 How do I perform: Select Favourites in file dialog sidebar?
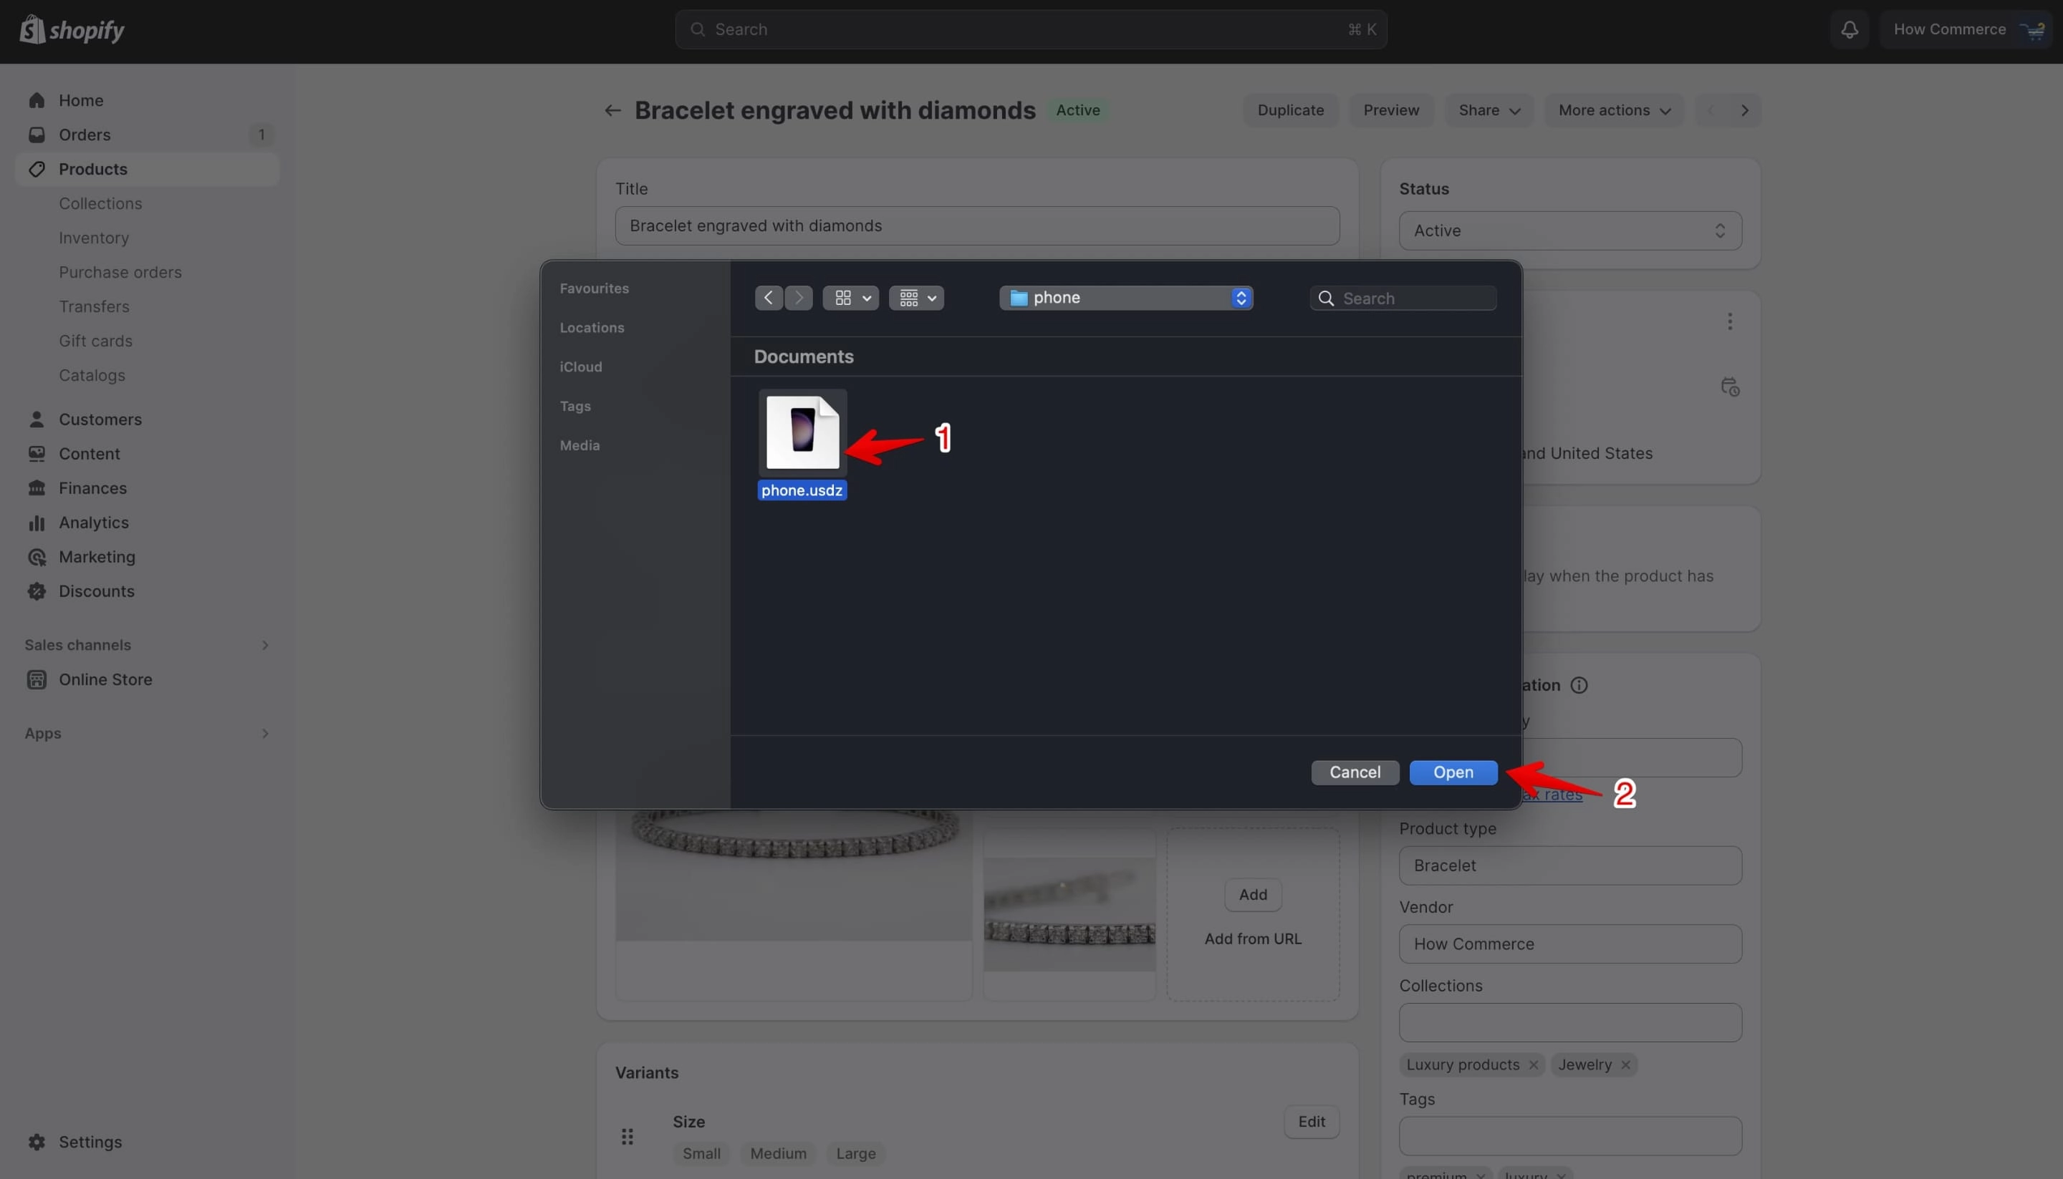click(594, 288)
